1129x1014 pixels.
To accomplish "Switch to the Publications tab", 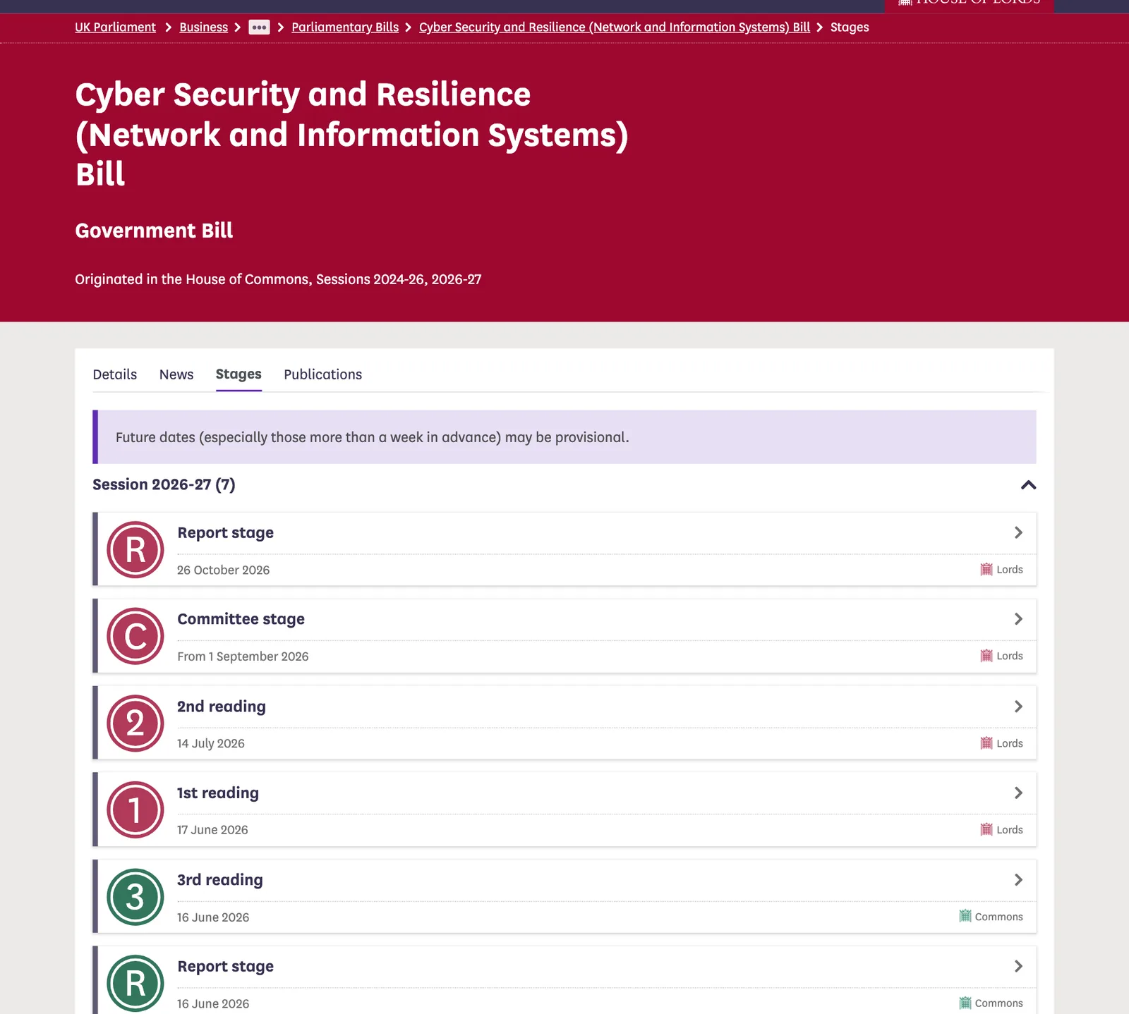I will (322, 374).
